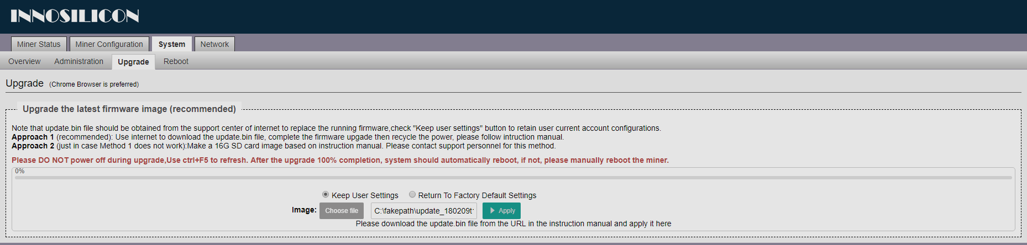Viewport: 1027px width, 245px height.
Task: Click the Upgrade the latest firmware image heading
Action: click(x=129, y=109)
